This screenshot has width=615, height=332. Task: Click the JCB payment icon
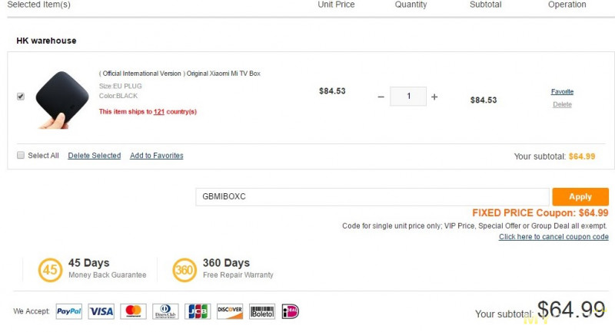click(x=198, y=311)
